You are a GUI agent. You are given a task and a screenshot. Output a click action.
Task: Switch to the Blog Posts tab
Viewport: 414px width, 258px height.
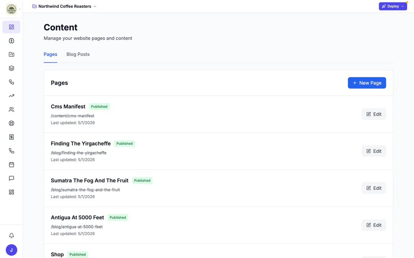click(x=78, y=54)
